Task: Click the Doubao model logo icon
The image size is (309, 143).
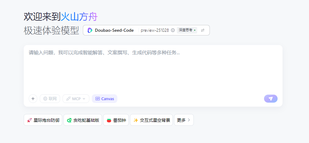Action: click(90, 30)
